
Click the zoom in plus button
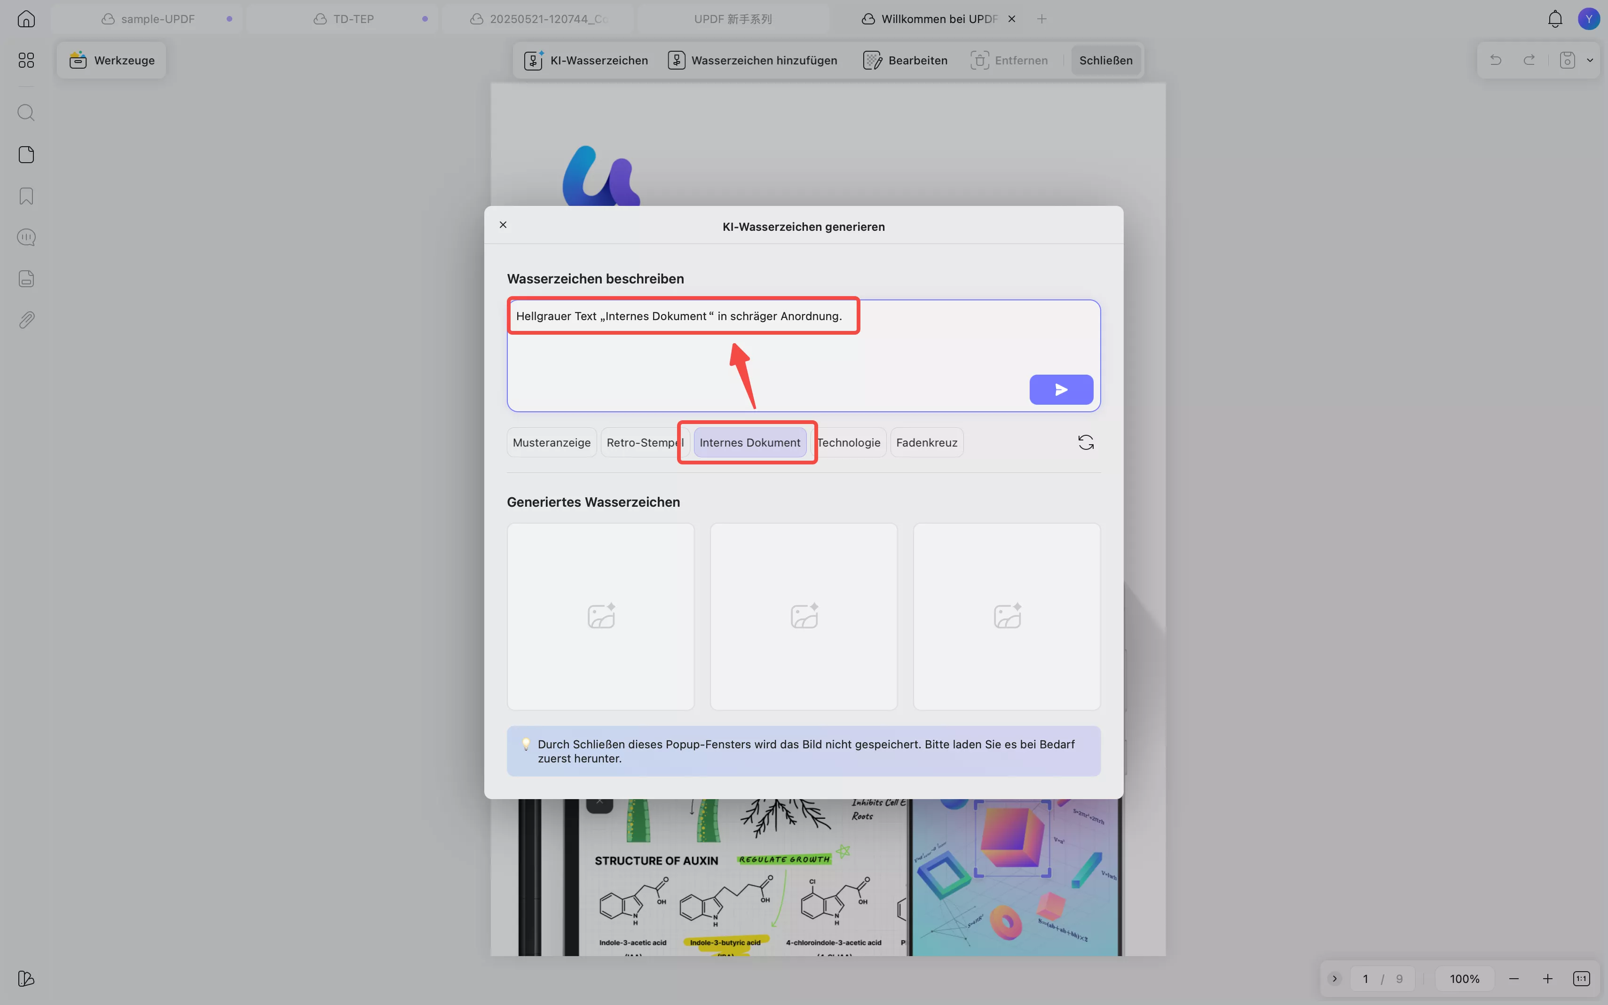point(1547,978)
